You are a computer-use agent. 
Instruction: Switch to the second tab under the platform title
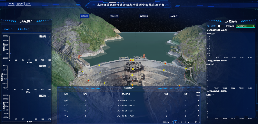[x=114, y=16]
